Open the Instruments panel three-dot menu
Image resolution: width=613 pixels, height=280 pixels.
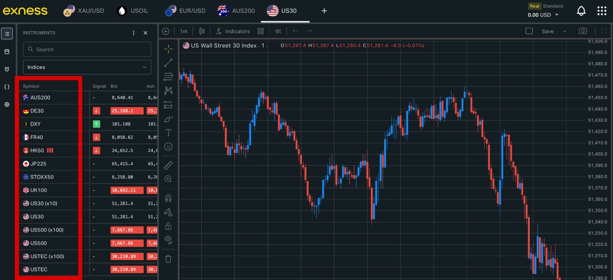coord(134,33)
